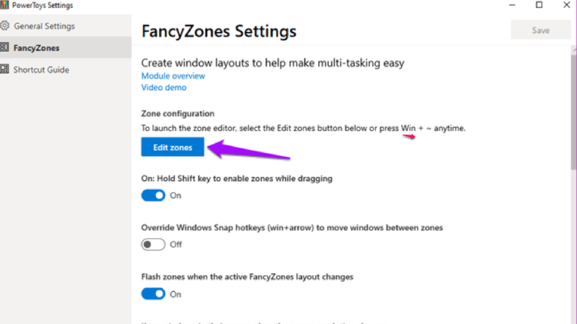Open the Module overview link
Viewport: 577px width, 324px height.
(173, 76)
